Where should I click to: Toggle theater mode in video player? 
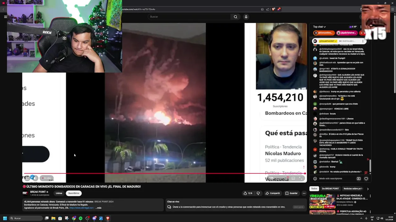click(x=293, y=178)
